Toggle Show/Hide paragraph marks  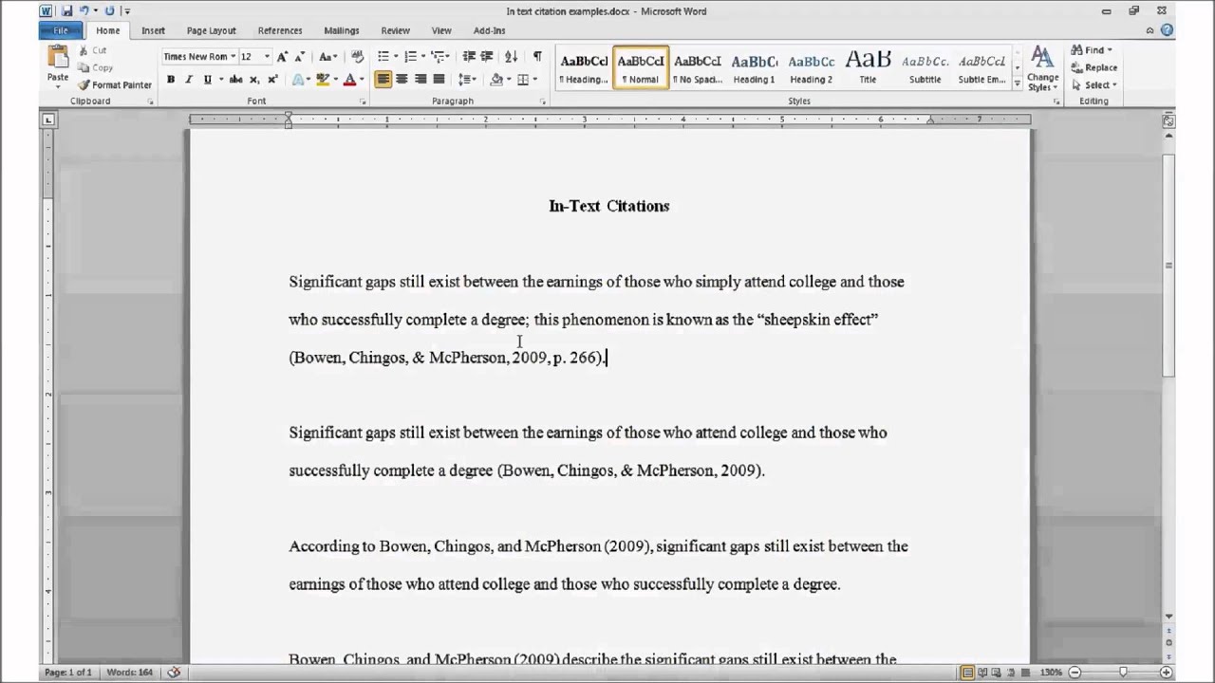537,57
